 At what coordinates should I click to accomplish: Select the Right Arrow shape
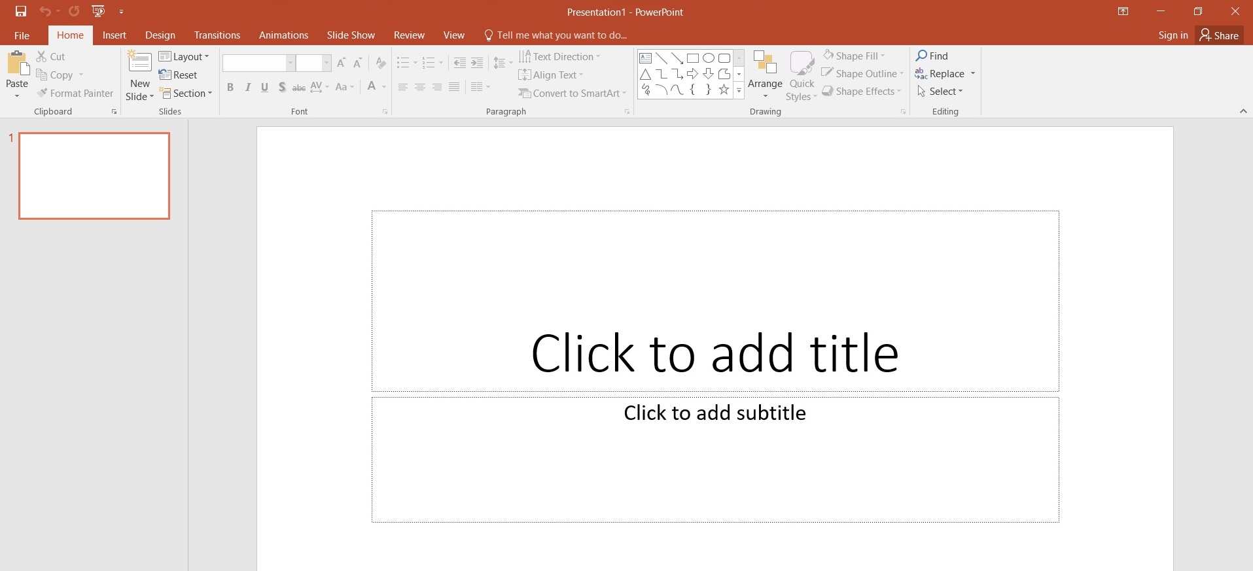(693, 74)
